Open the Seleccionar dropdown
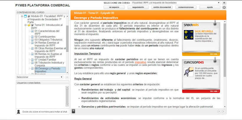 pyautogui.click(x=40, y=77)
